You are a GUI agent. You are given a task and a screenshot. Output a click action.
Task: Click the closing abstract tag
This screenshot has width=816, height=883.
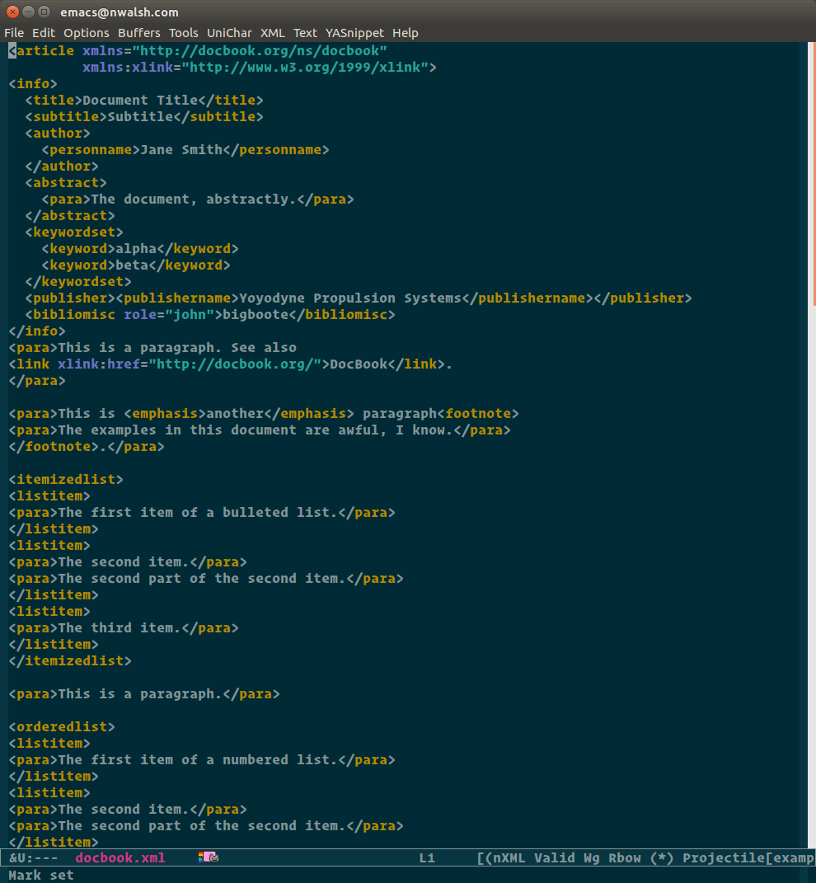point(70,216)
